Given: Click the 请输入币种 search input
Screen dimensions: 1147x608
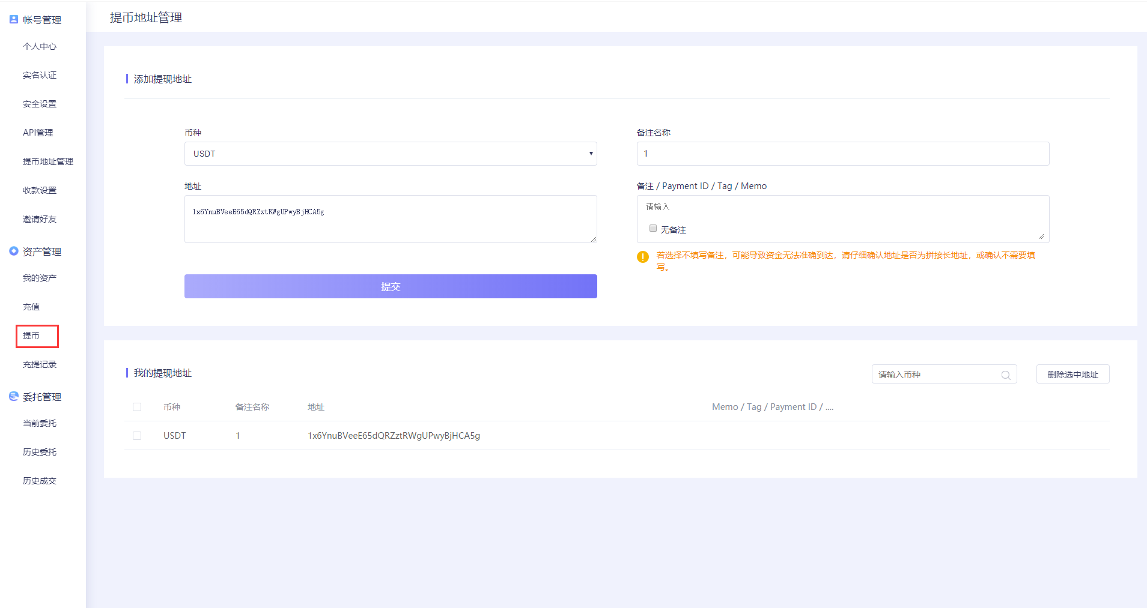Looking at the screenshot, I should tap(934, 375).
